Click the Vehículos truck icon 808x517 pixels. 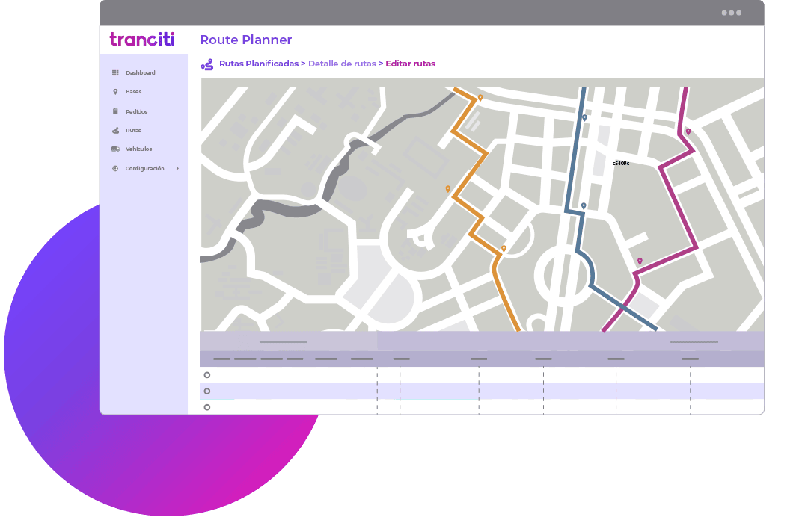(115, 149)
